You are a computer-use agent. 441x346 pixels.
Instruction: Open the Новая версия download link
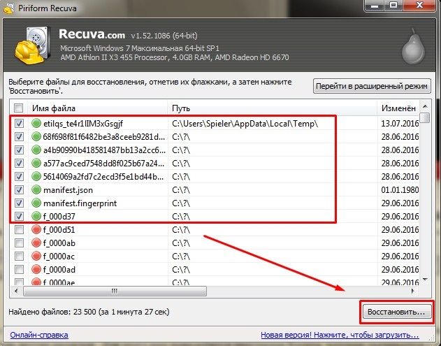(x=340, y=335)
